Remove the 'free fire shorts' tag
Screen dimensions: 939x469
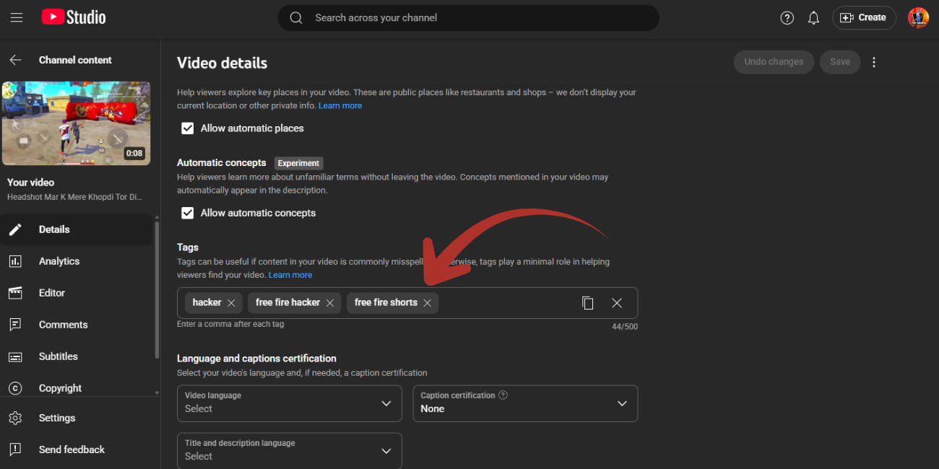(428, 302)
